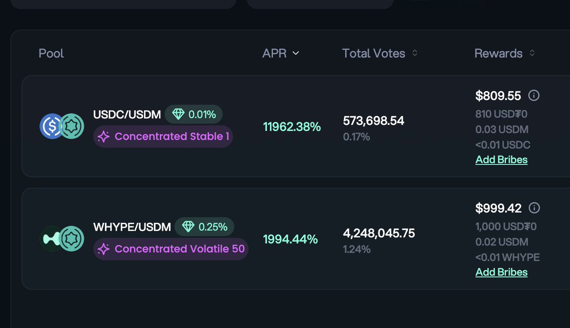The height and width of the screenshot is (328, 570).
Task: Select the Concentrated Stable 1 tag
Action: pyautogui.click(x=163, y=137)
